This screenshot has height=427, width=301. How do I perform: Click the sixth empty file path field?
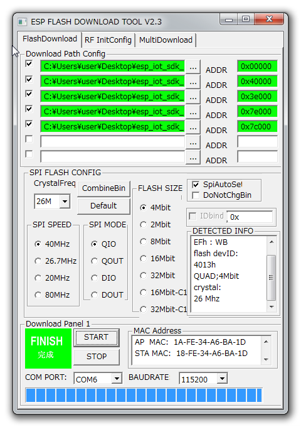(x=113, y=142)
